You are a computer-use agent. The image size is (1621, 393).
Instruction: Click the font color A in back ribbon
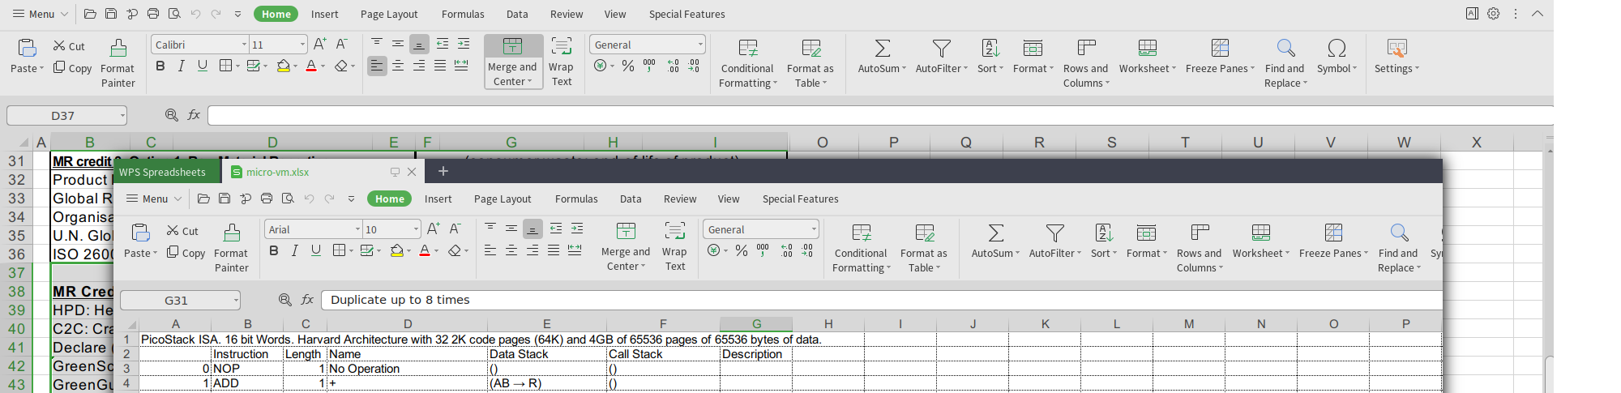(x=310, y=66)
